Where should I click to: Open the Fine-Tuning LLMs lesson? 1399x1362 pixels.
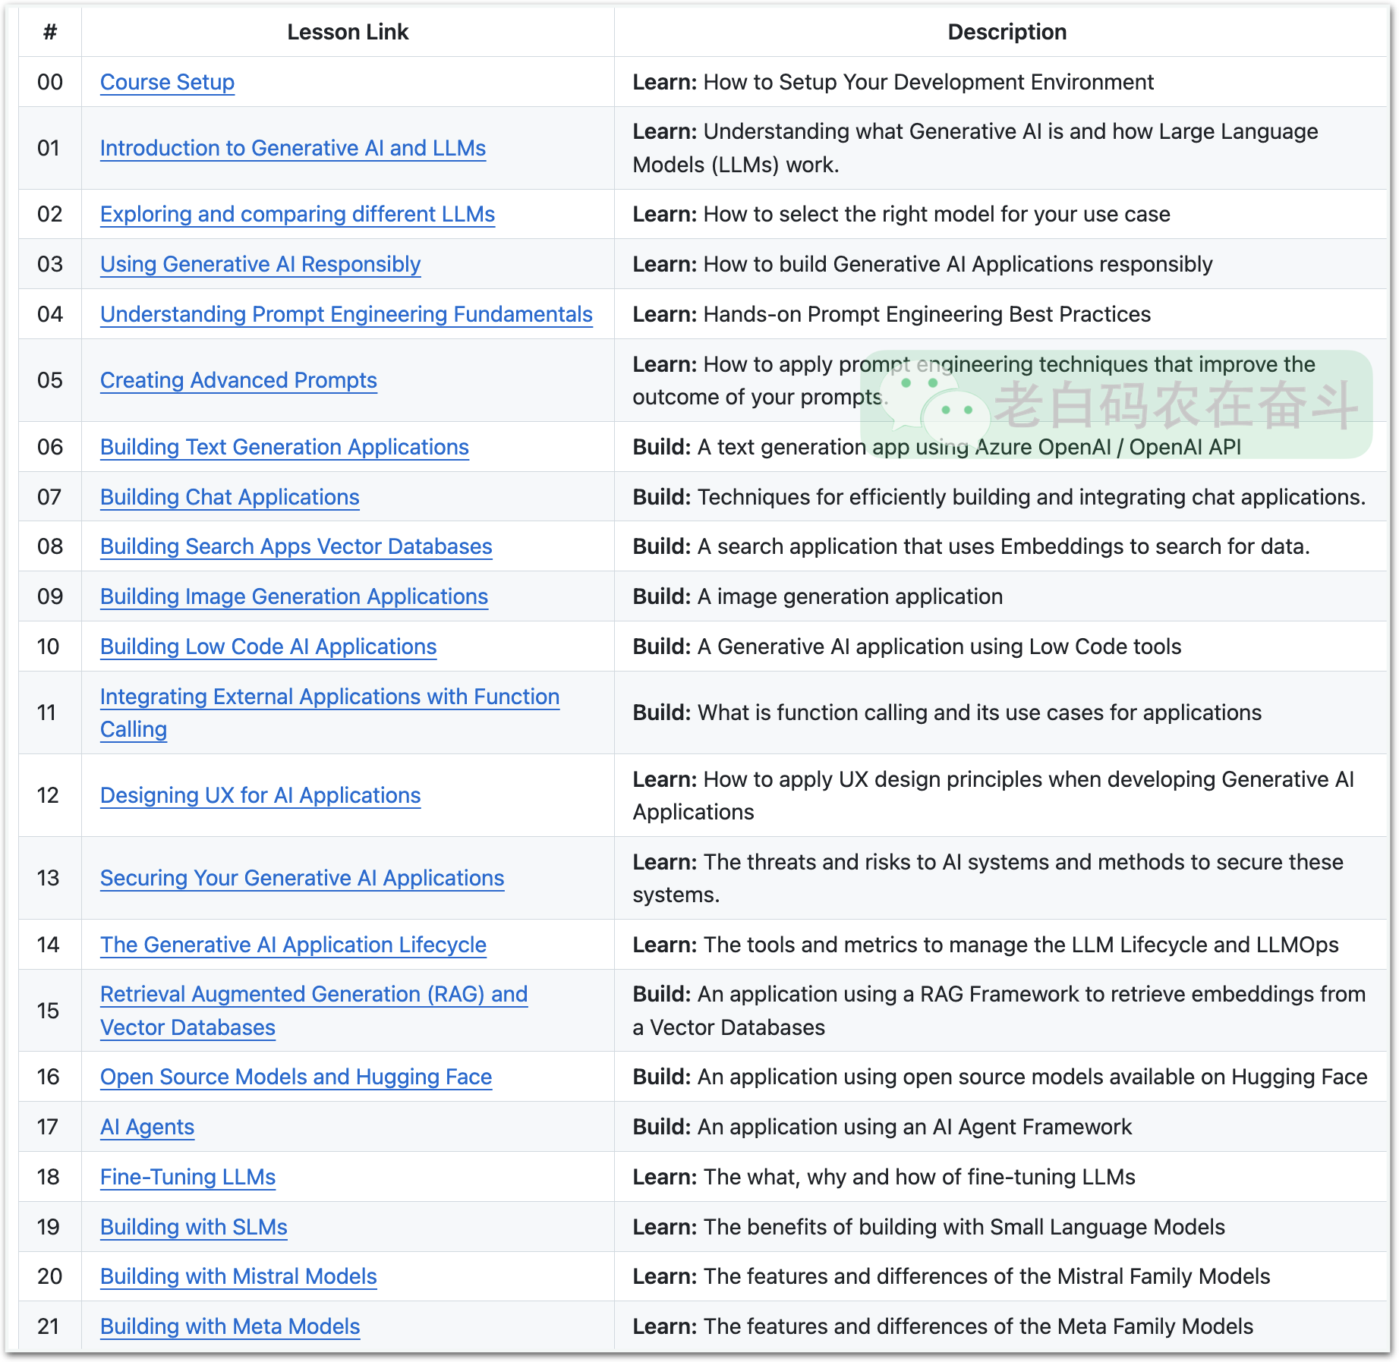[187, 1177]
